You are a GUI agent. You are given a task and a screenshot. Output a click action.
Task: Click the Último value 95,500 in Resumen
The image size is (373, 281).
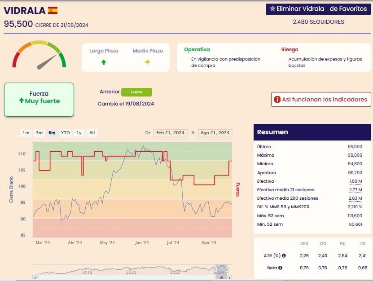tap(355, 147)
